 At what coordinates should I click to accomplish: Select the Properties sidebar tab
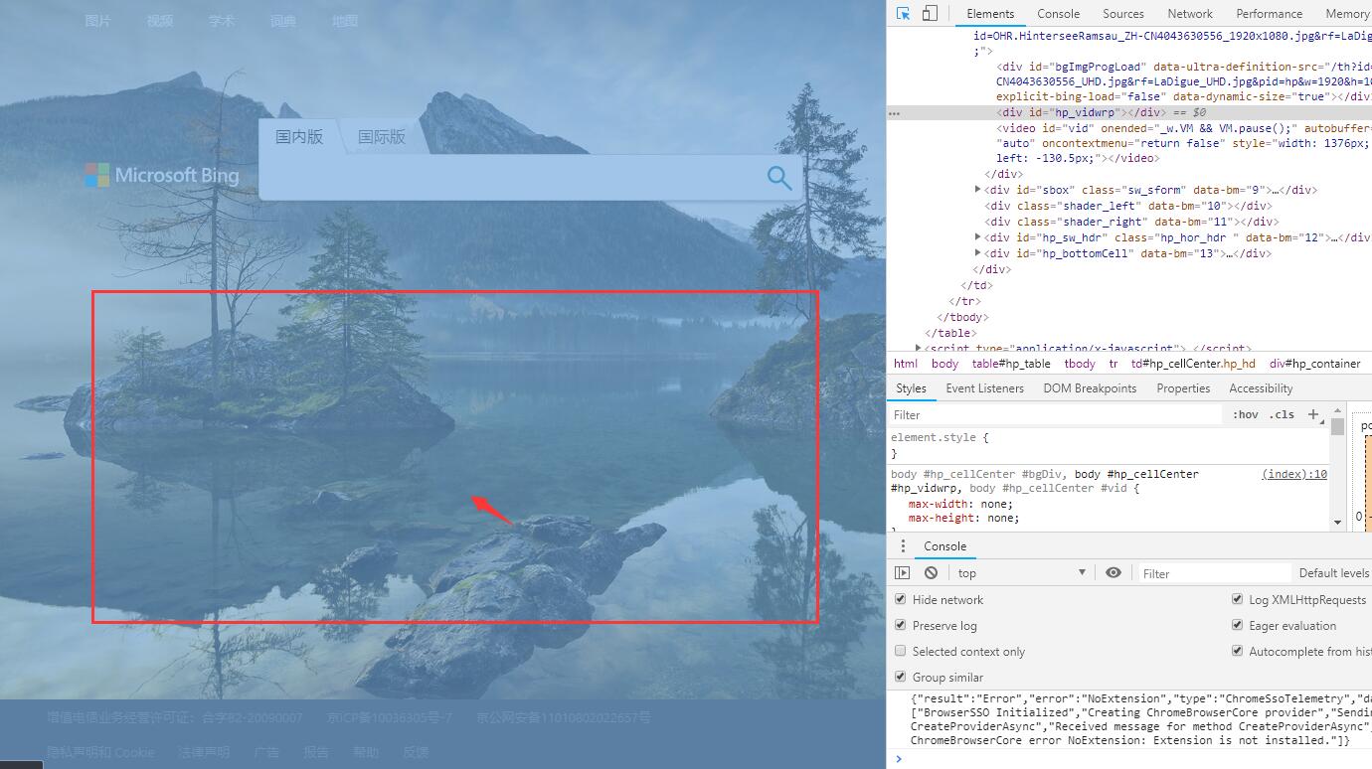coord(1183,388)
